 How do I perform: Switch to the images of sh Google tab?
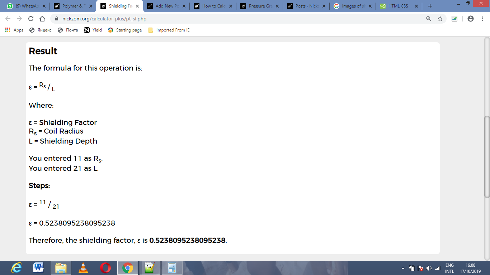pos(353,6)
